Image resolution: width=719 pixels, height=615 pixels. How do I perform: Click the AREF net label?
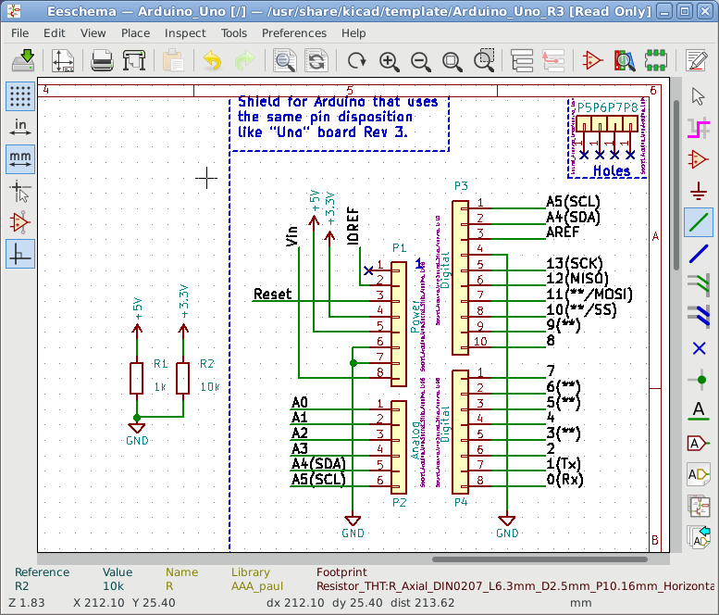563,232
